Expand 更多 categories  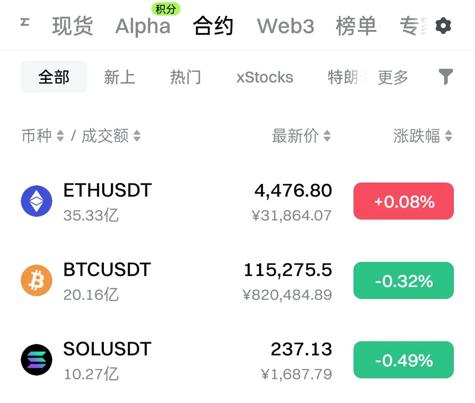[393, 77]
